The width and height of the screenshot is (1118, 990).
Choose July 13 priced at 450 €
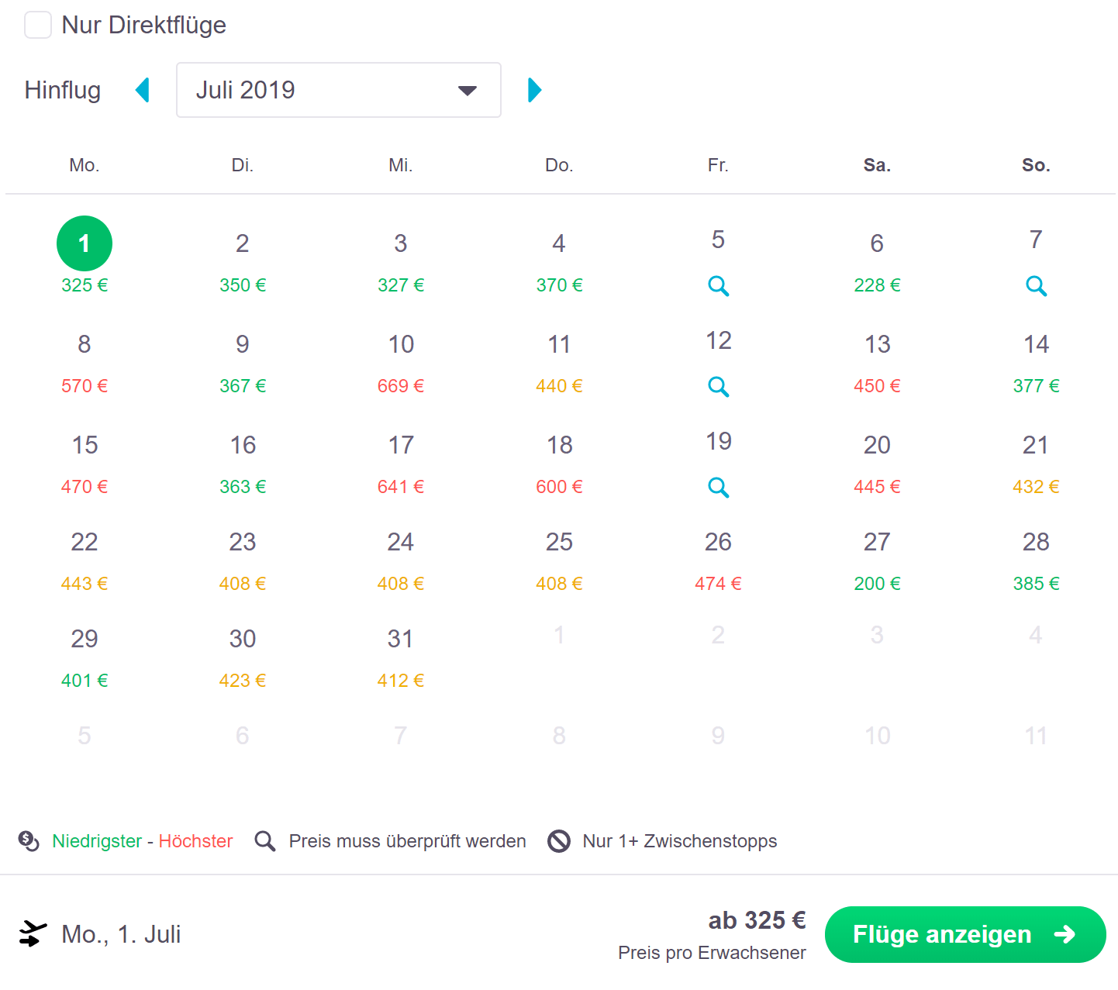pos(877,363)
